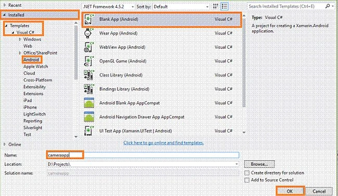Enable Create directory for solution
This screenshot has height=196, width=338.
click(247, 173)
